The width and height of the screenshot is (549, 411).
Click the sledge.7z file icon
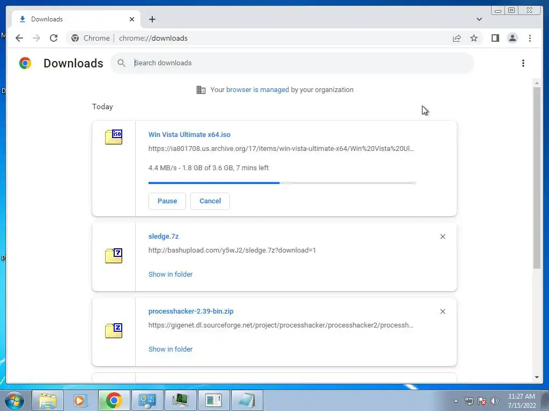pos(114,255)
